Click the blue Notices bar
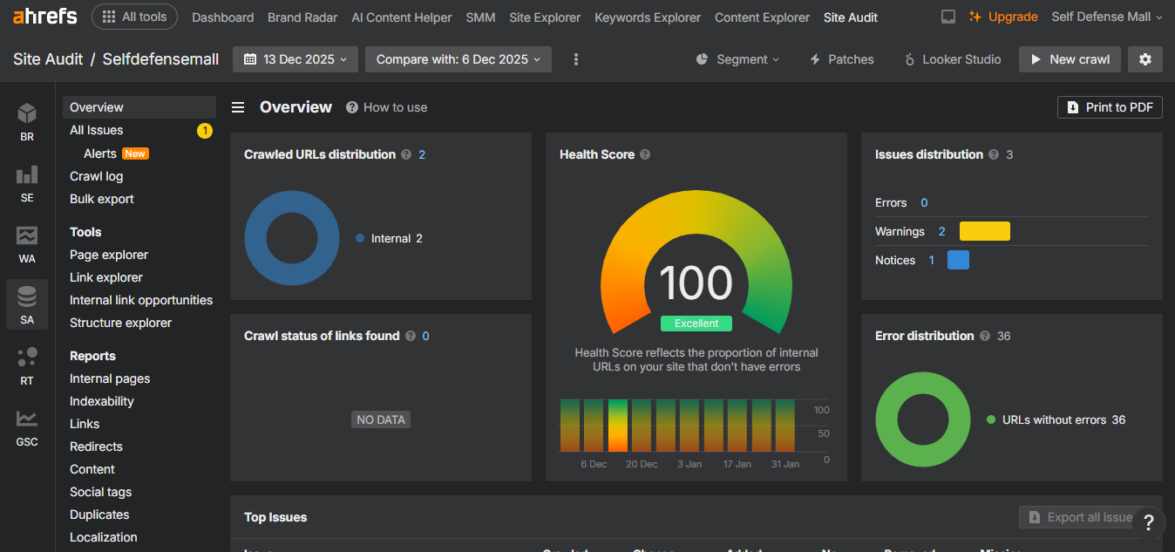The height and width of the screenshot is (552, 1175). [958, 260]
